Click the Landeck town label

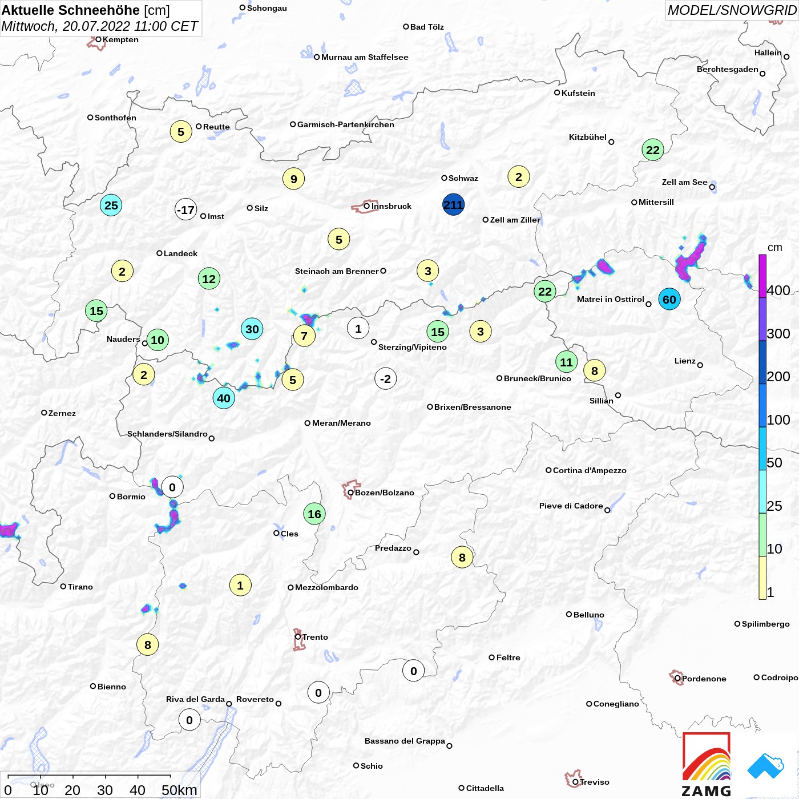click(180, 253)
